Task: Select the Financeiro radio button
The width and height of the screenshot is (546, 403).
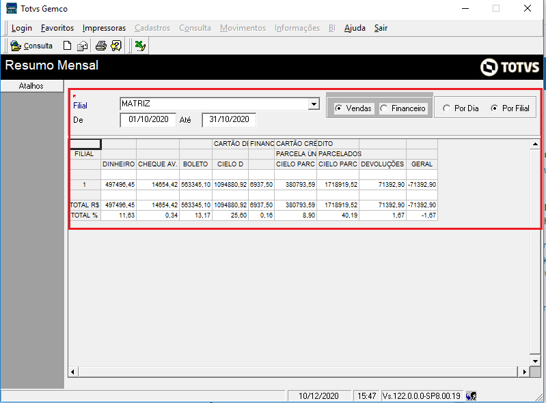Action: (402, 108)
